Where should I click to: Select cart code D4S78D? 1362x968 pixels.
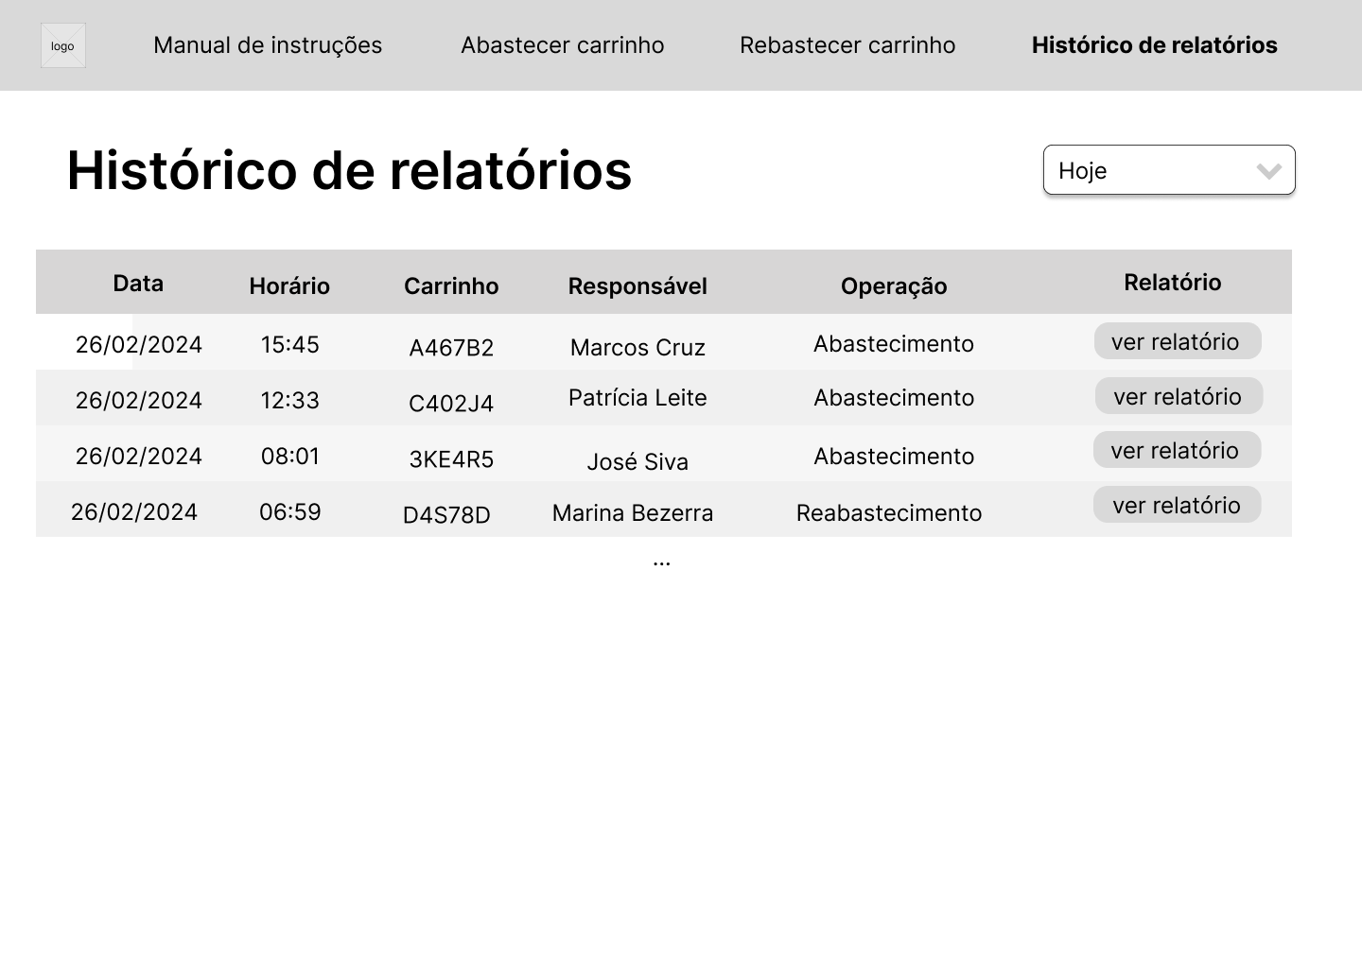(446, 515)
